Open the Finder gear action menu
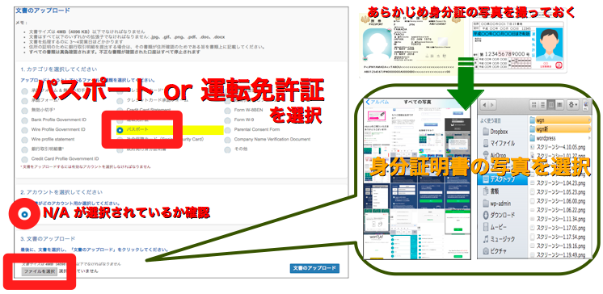The height and width of the screenshot is (294, 603). 572,104
